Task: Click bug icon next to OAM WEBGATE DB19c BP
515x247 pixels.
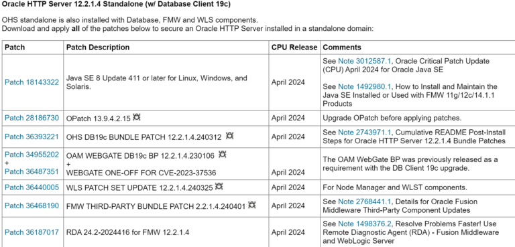Action: pos(223,154)
